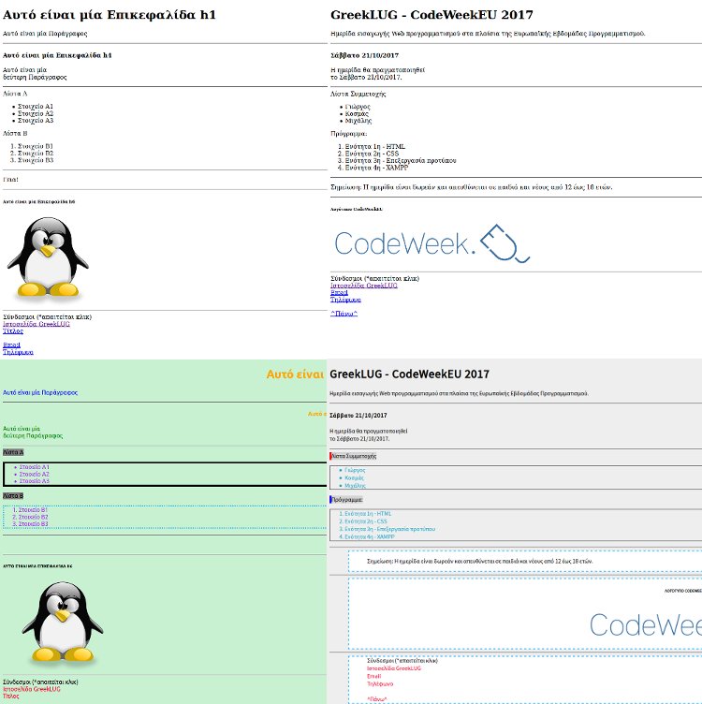Click 'Κοσμάς' bullet on white CodeWeek page
Screen dimensions: 702x704
pos(357,114)
